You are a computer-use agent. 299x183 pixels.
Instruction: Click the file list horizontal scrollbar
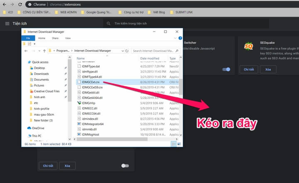point(112,139)
